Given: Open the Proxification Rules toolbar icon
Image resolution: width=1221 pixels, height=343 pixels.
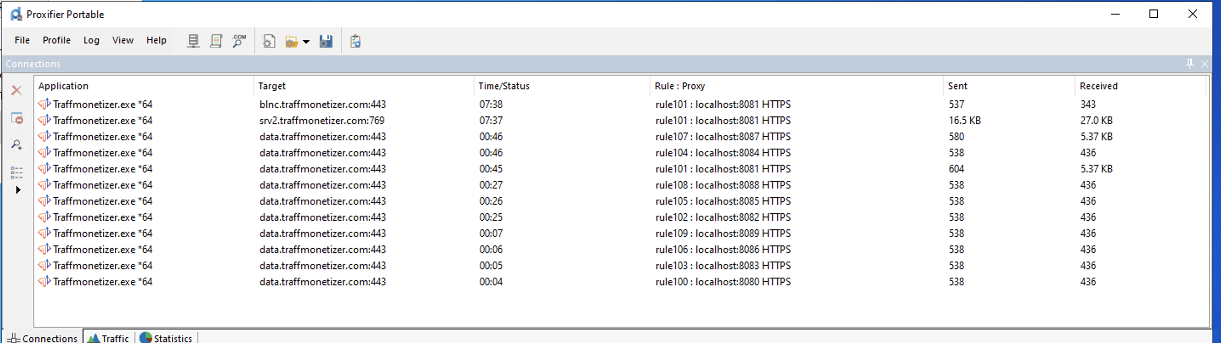Looking at the screenshot, I should pos(216,41).
